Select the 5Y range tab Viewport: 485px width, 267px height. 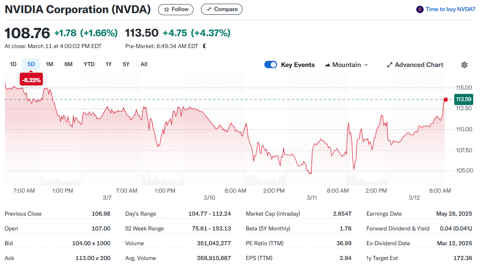tap(126, 64)
